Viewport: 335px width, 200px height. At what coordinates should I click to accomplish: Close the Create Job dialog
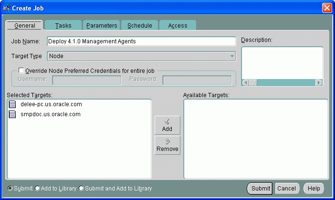(326, 8)
